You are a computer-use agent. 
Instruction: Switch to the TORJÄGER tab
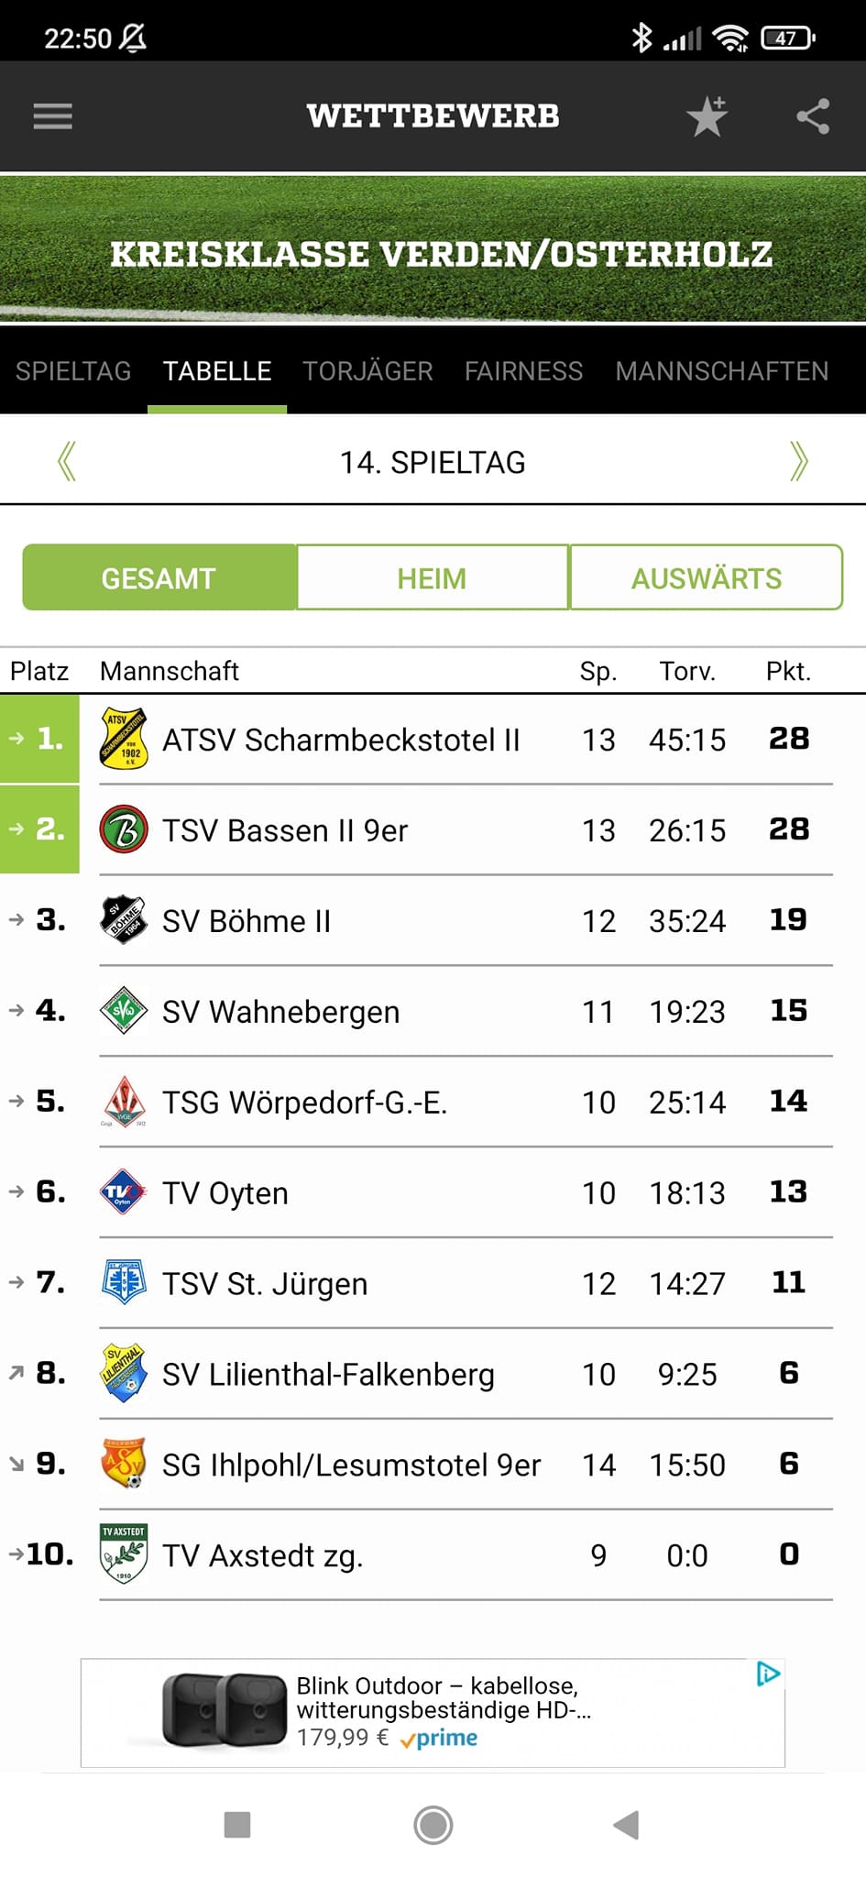[367, 371]
